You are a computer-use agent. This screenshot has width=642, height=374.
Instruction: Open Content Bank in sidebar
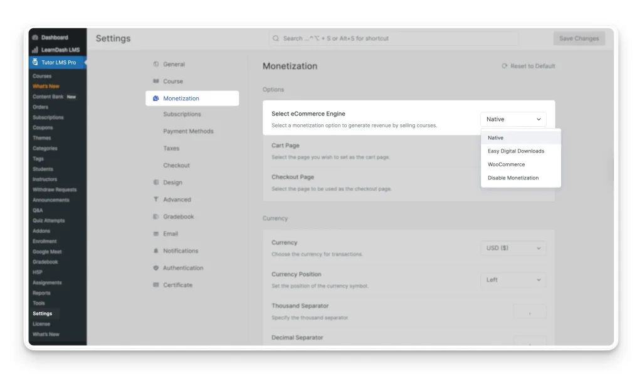48,97
